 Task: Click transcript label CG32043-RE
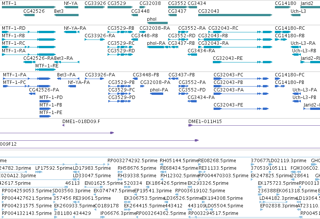click(x=228, y=58)
